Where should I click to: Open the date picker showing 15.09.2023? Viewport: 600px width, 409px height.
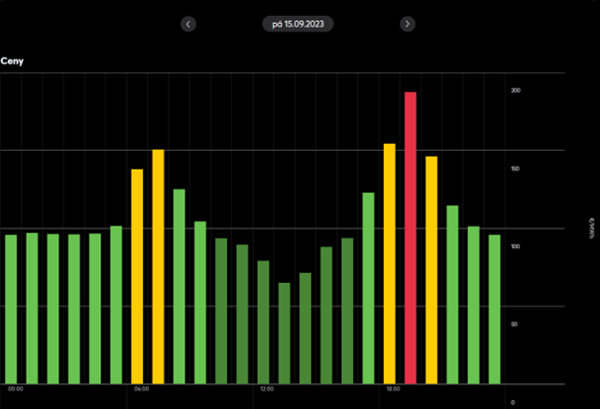coord(298,24)
